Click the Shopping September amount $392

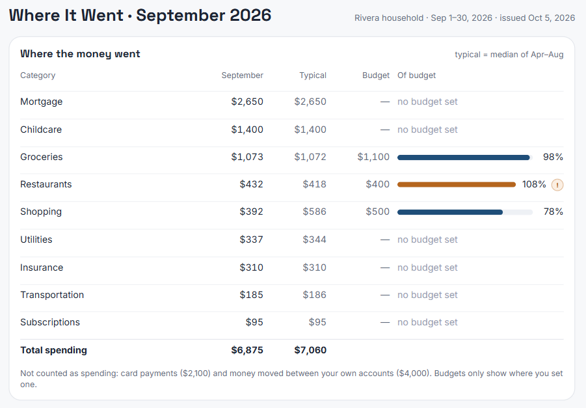[252, 211]
